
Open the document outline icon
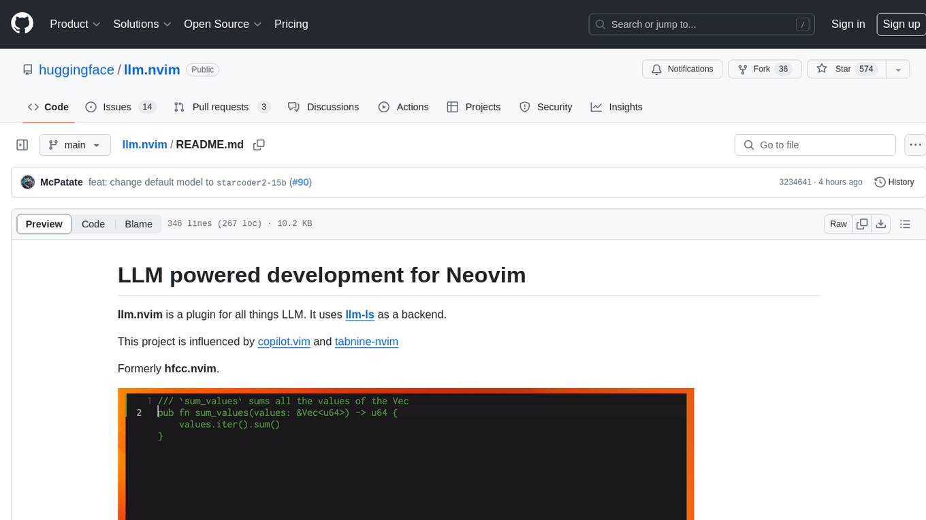point(905,224)
